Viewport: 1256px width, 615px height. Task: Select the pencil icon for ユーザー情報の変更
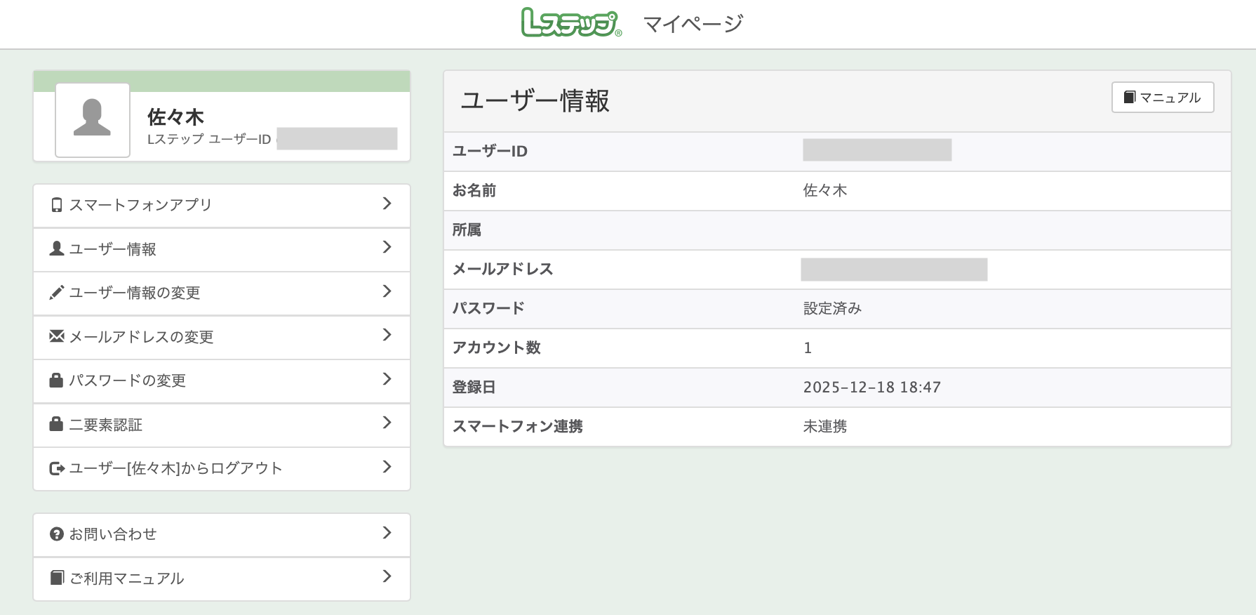[56, 291]
